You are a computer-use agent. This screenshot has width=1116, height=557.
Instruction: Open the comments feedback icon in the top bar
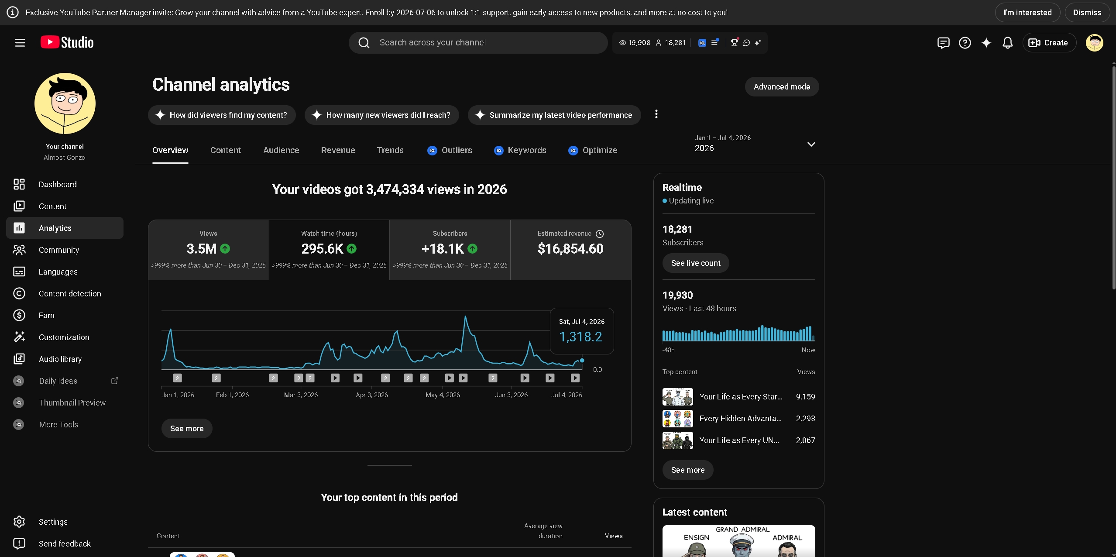point(943,43)
